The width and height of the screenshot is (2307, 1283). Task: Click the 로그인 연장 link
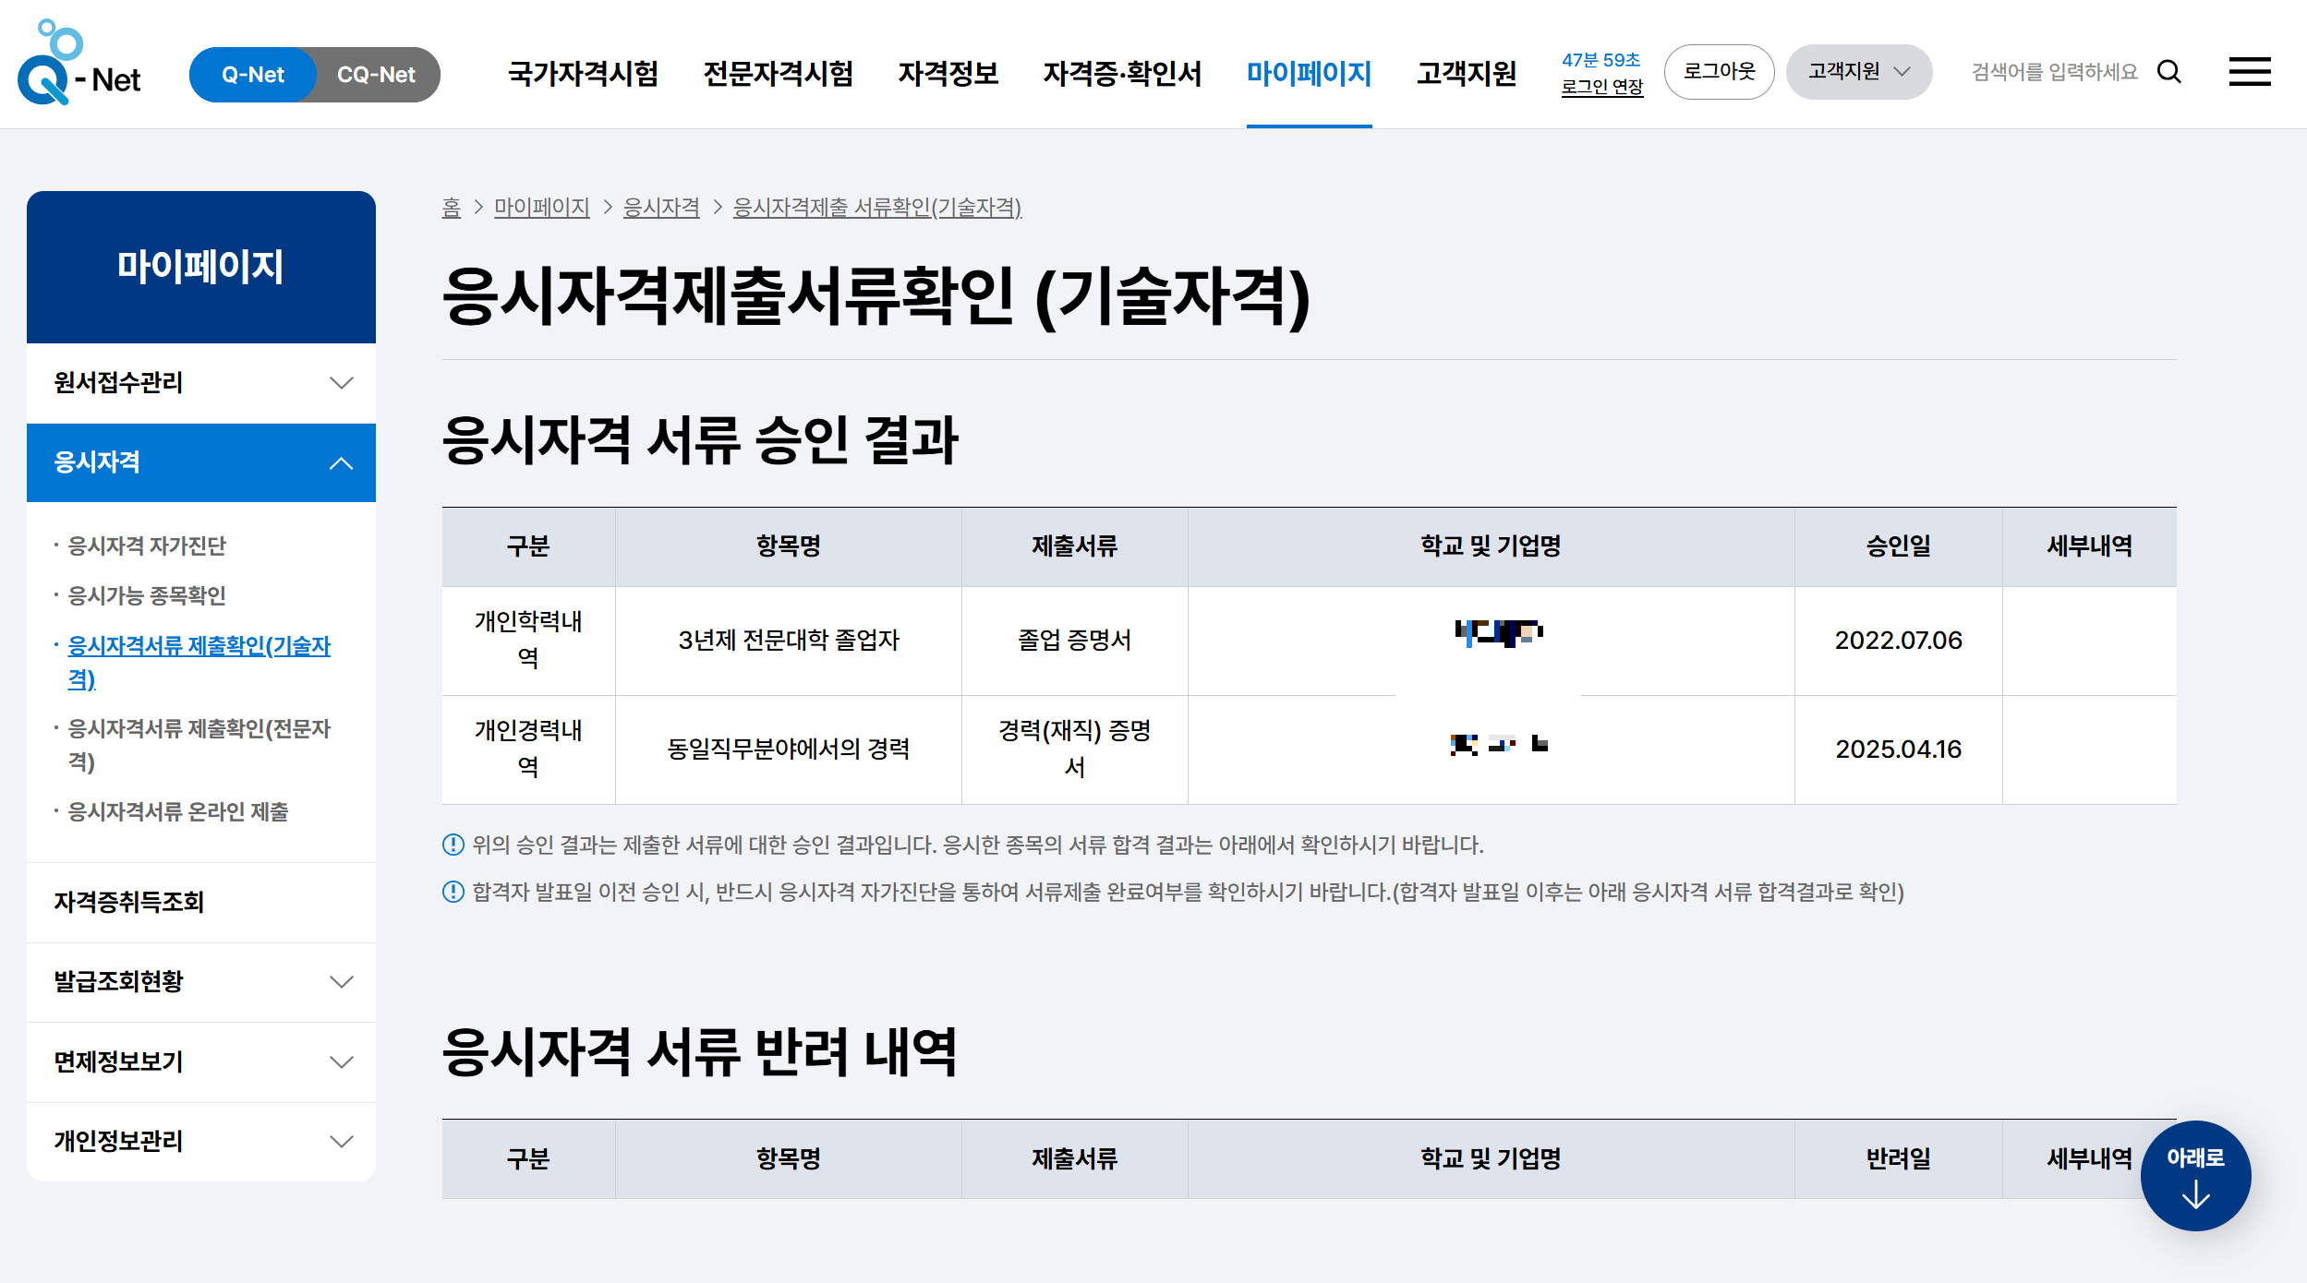[1601, 87]
